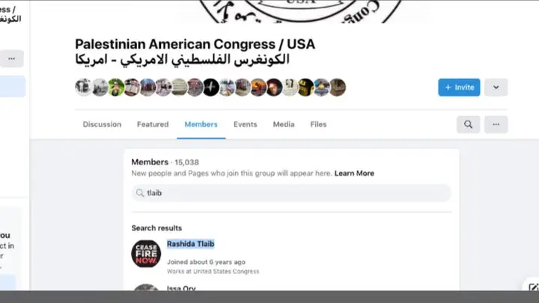Image resolution: width=539 pixels, height=303 pixels.
Task: Open the Rashida Tlaib profile link
Action: tap(190, 244)
